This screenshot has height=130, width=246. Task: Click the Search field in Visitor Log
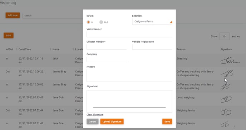pyautogui.click(x=53, y=16)
